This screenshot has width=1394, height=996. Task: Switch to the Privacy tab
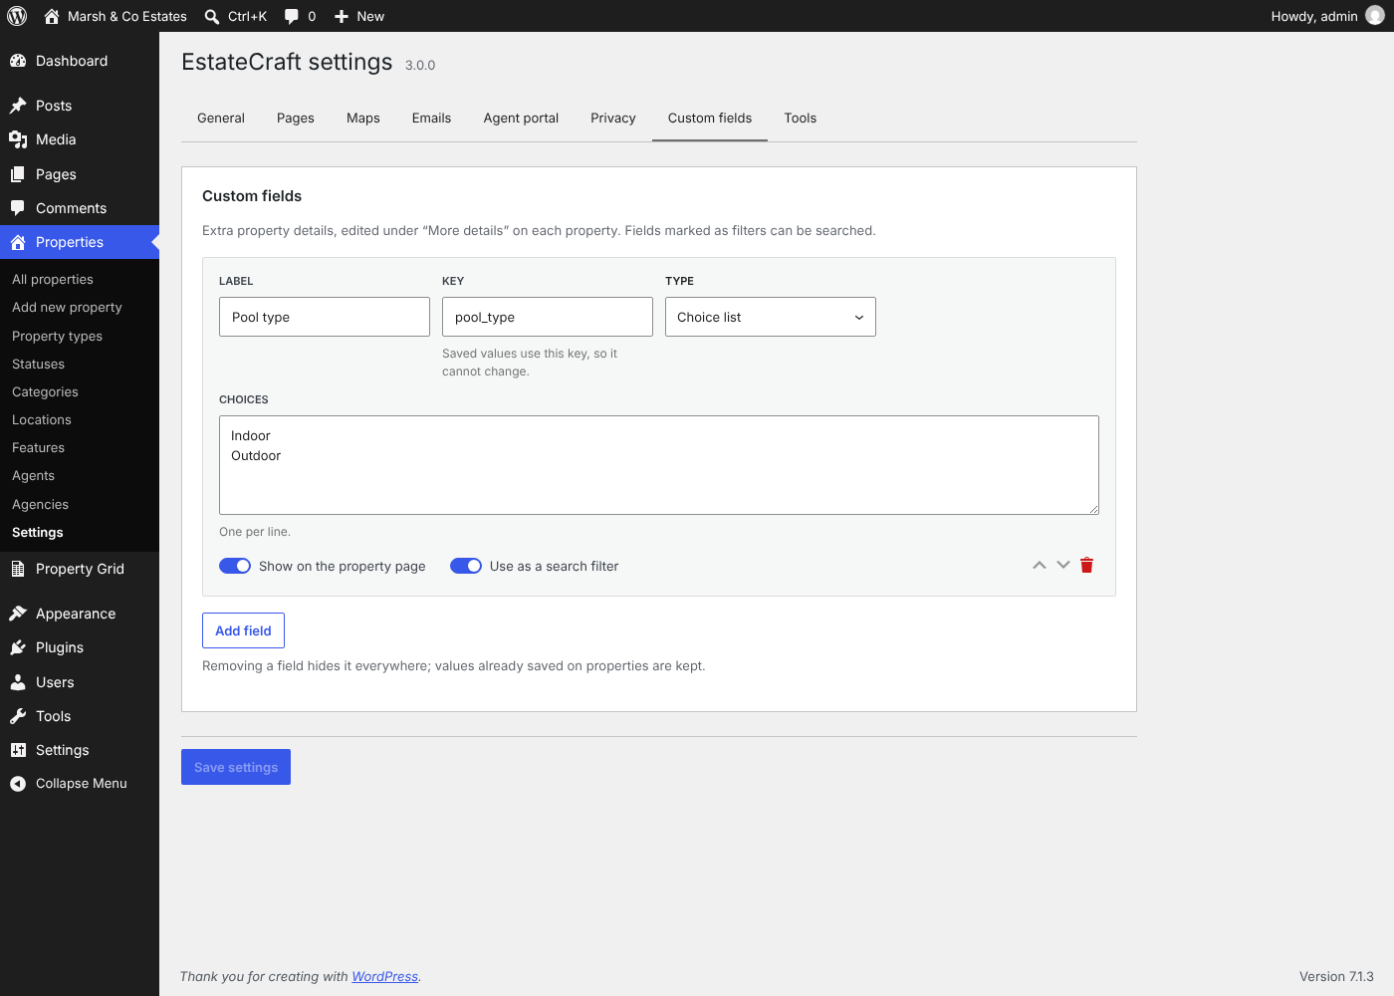point(613,118)
